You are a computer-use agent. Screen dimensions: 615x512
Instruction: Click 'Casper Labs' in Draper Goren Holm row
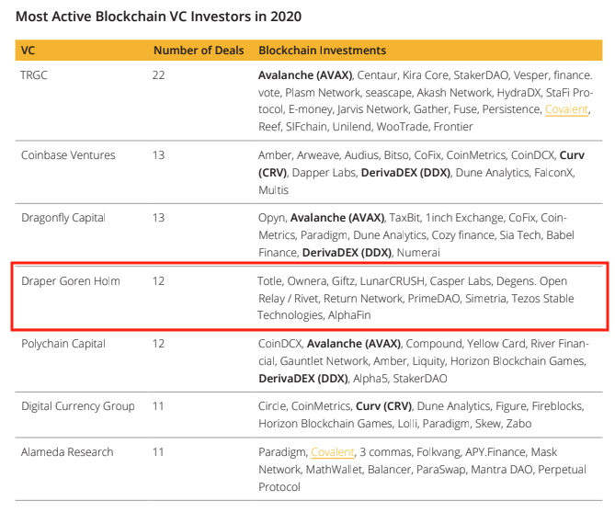pos(461,281)
